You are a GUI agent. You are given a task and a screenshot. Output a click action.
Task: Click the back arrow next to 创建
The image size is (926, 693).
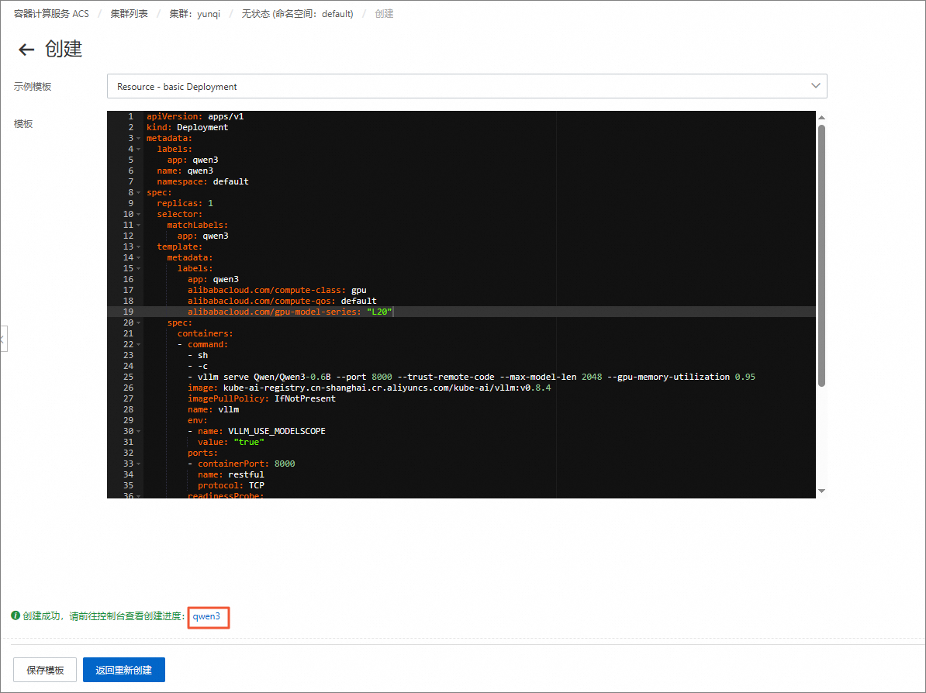tap(26, 50)
